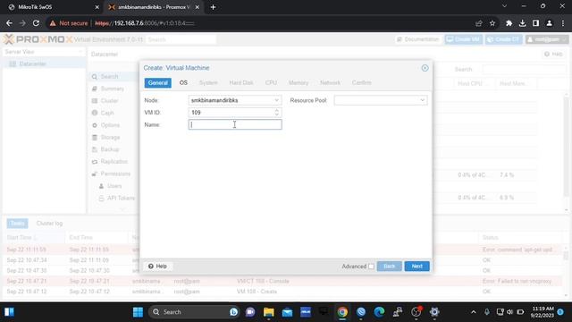Screen dimensions: 572x322
Task: Click the Name input field
Action: point(235,124)
